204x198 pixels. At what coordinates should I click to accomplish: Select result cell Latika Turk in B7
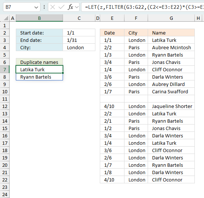tap(39, 69)
